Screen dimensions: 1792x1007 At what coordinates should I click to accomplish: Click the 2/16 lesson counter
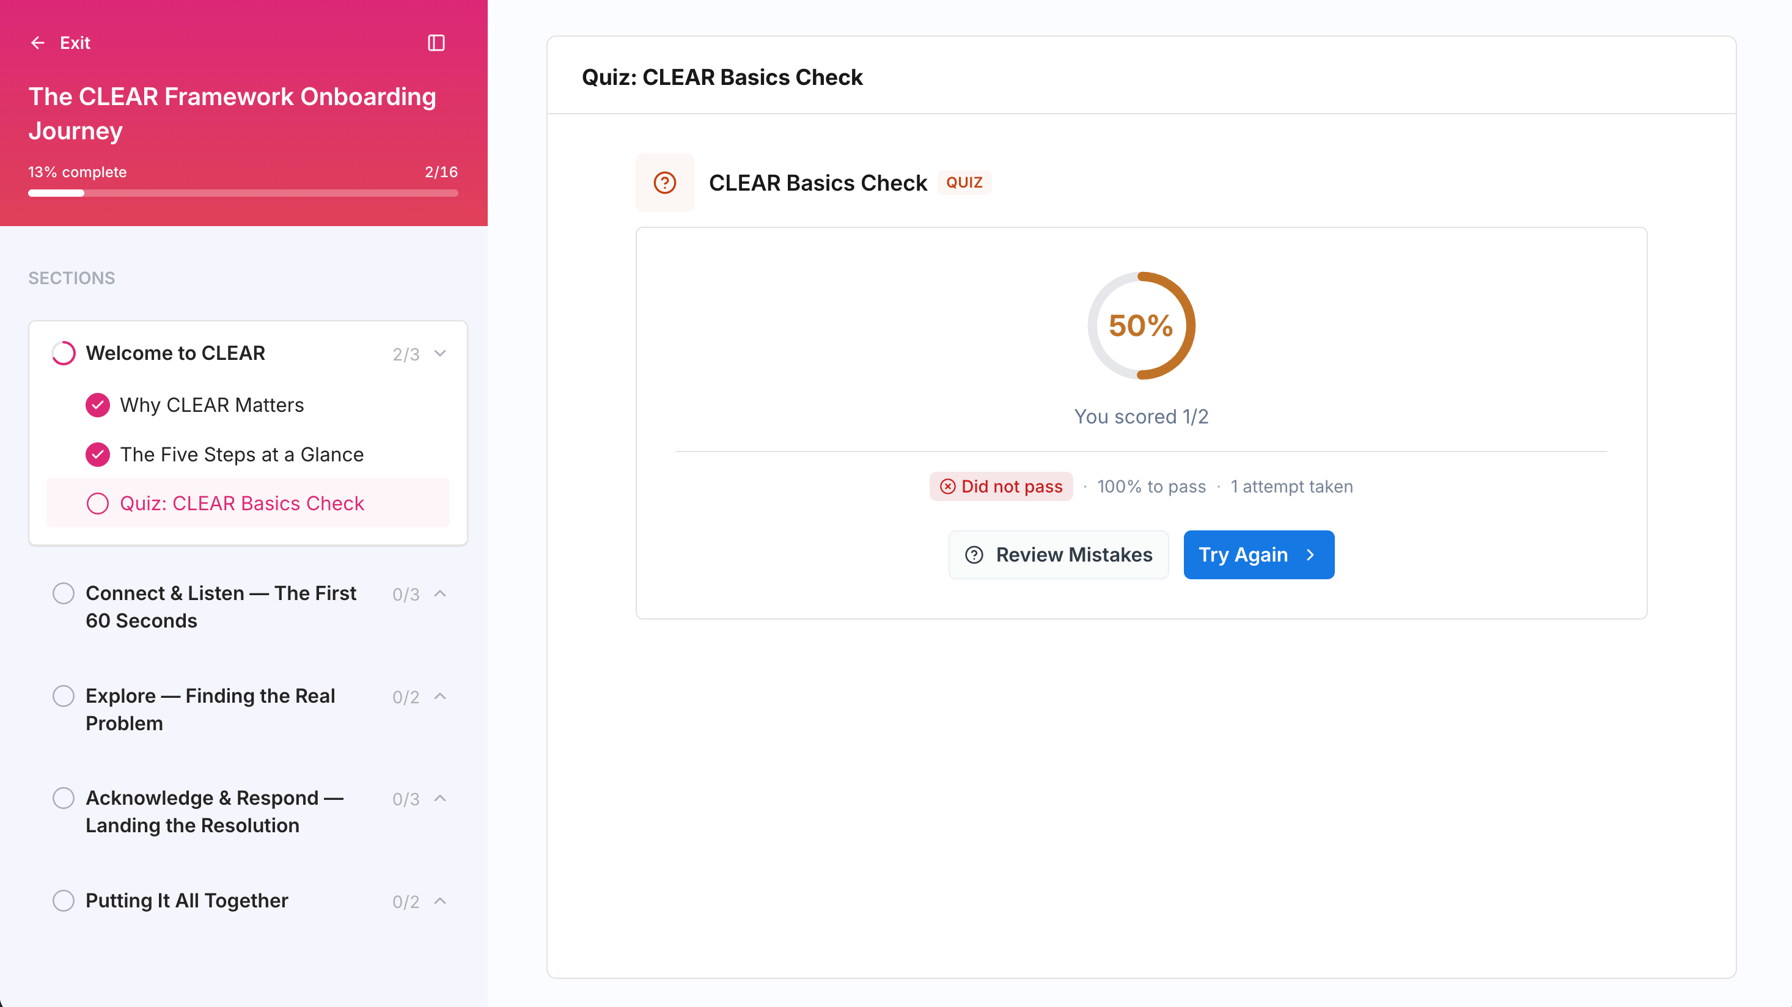(441, 172)
